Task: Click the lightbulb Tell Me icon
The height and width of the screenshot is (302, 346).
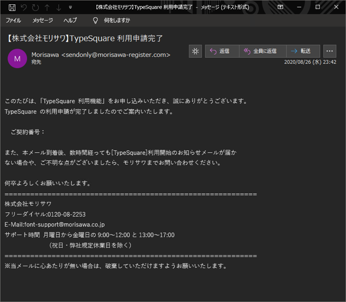Action: (x=95, y=21)
